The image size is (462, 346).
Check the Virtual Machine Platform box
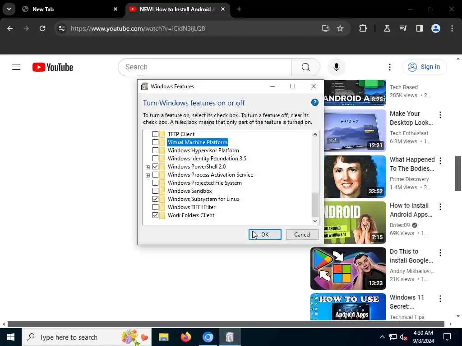(155, 142)
